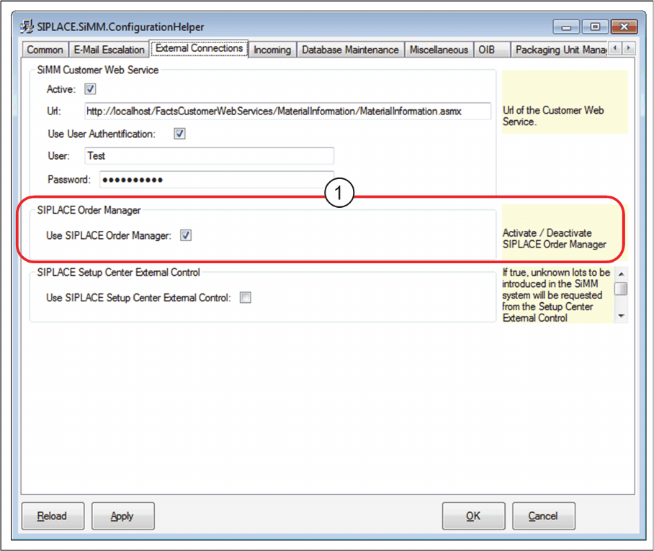
Task: Click help text scrollbar down arrow
Action: coord(621,316)
